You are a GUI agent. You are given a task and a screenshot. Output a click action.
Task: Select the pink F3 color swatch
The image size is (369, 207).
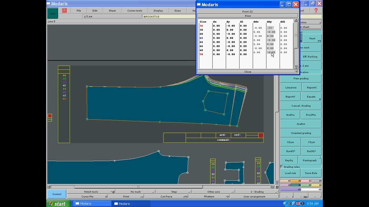coord(306,181)
